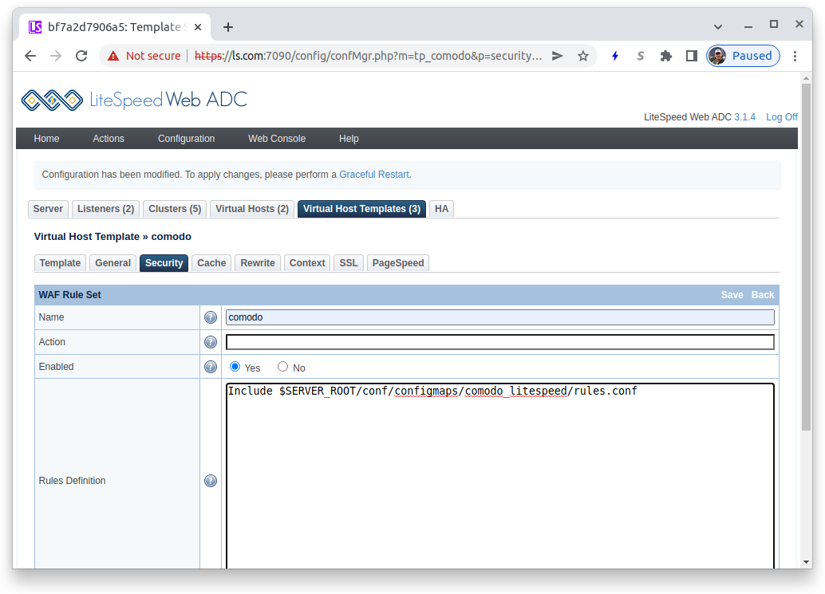The image size is (825, 594).
Task: Expand the Actions menu in navigation bar
Action: coord(109,139)
